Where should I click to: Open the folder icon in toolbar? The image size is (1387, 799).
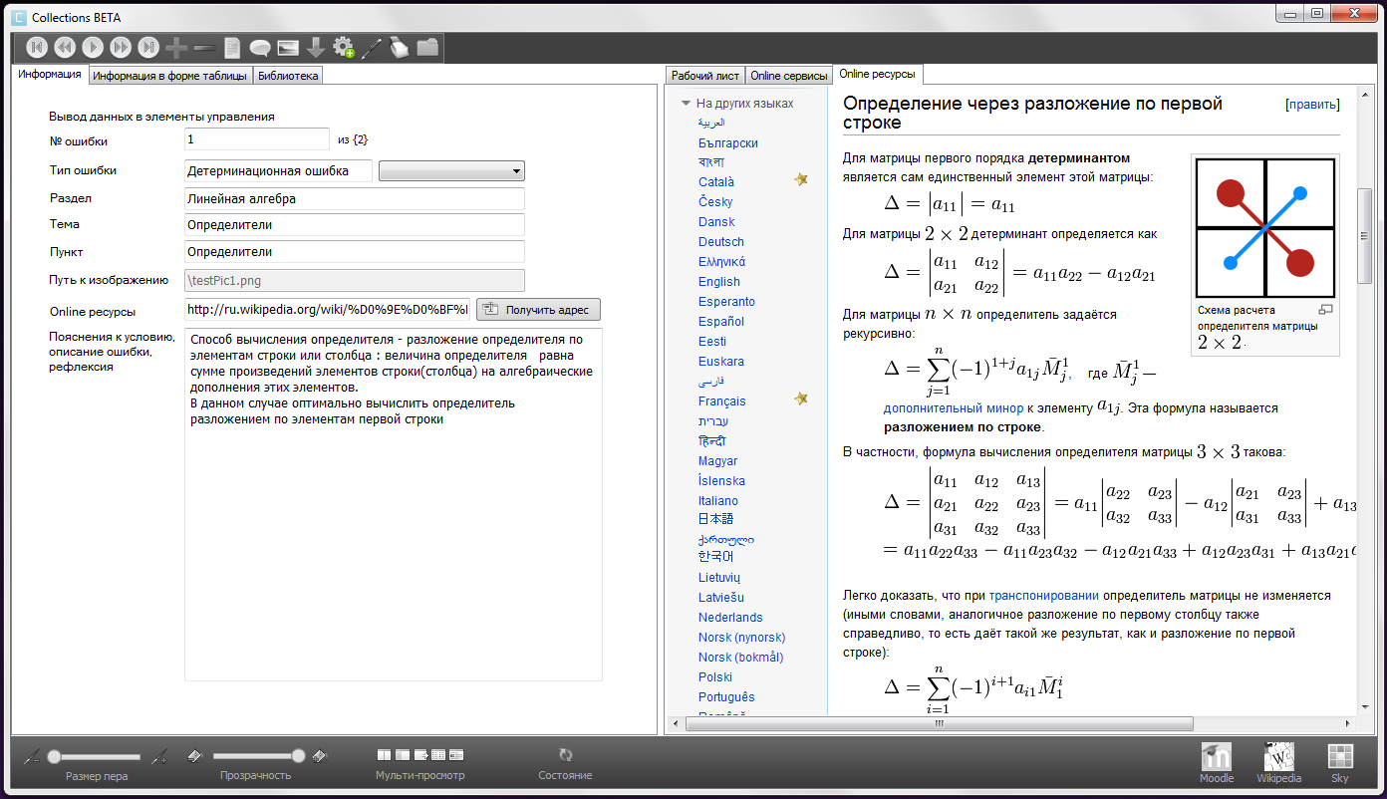tap(427, 47)
